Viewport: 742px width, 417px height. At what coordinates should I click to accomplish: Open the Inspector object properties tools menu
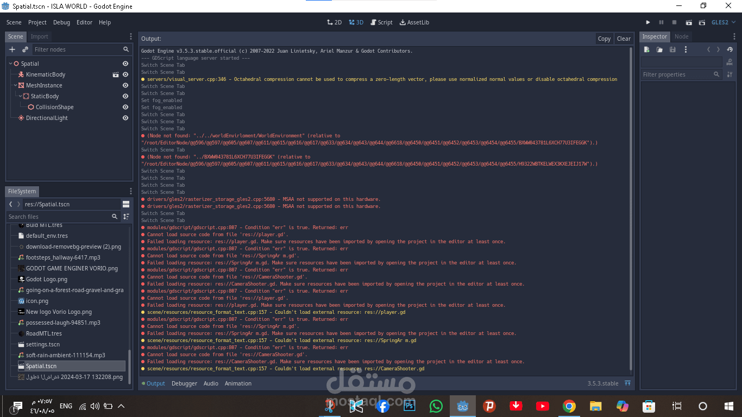click(x=730, y=74)
